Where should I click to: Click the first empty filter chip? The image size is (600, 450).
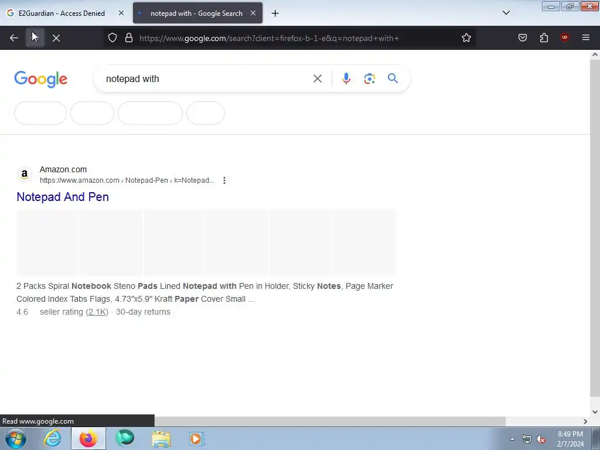coord(40,113)
